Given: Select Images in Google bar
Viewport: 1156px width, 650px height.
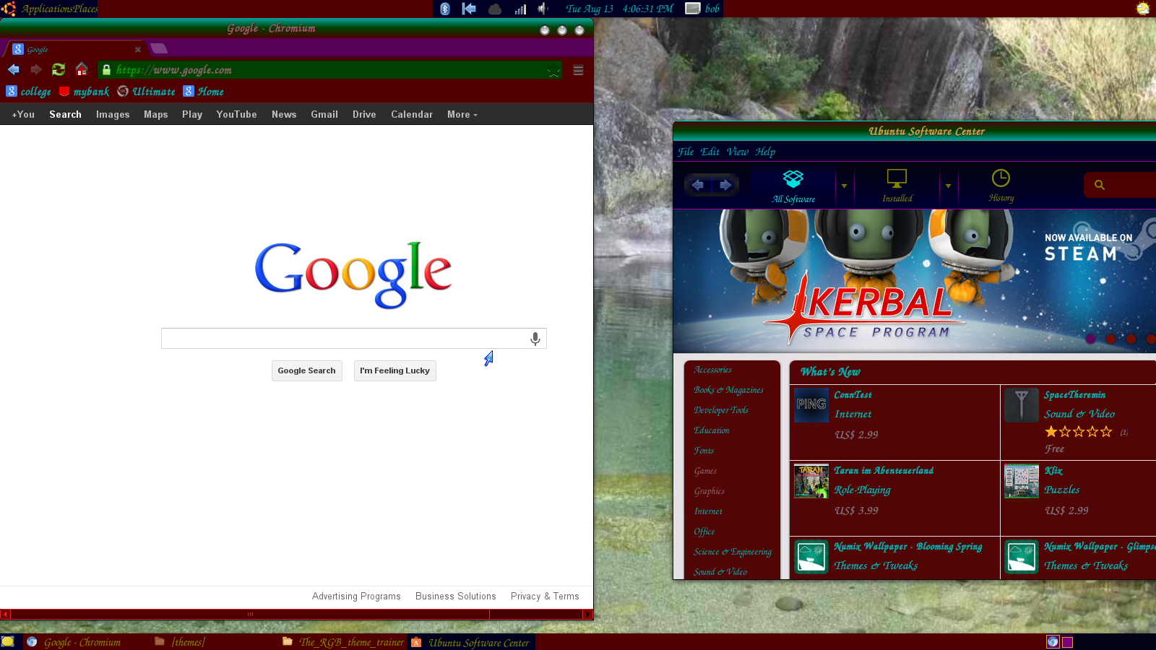Looking at the screenshot, I should (113, 114).
